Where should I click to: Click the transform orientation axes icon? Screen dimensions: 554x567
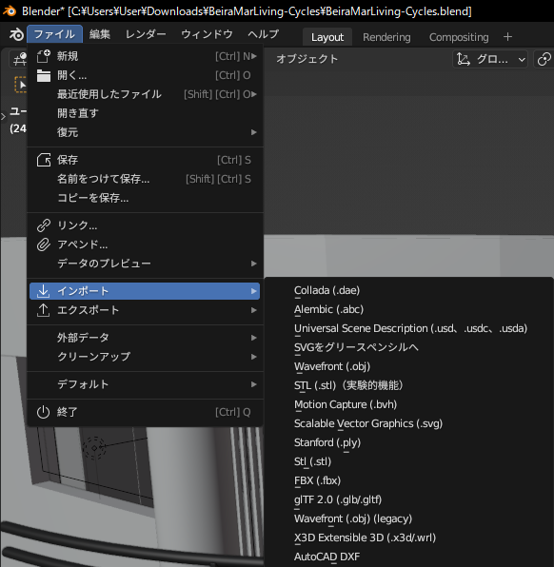(x=463, y=59)
